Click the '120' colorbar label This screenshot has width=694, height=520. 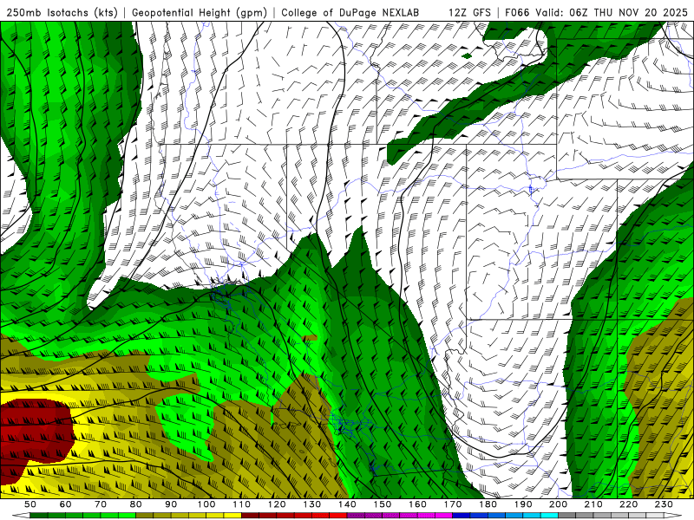277,504
